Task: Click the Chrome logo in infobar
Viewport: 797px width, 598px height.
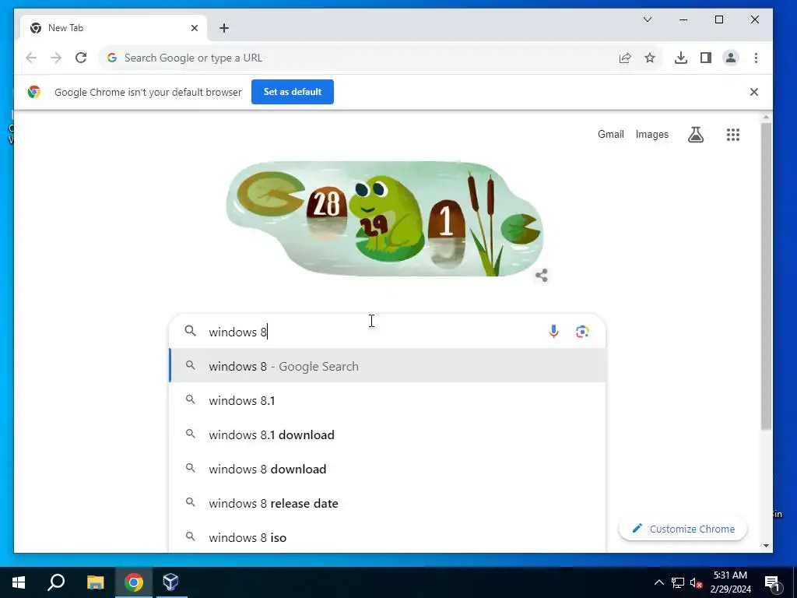Action: click(34, 92)
